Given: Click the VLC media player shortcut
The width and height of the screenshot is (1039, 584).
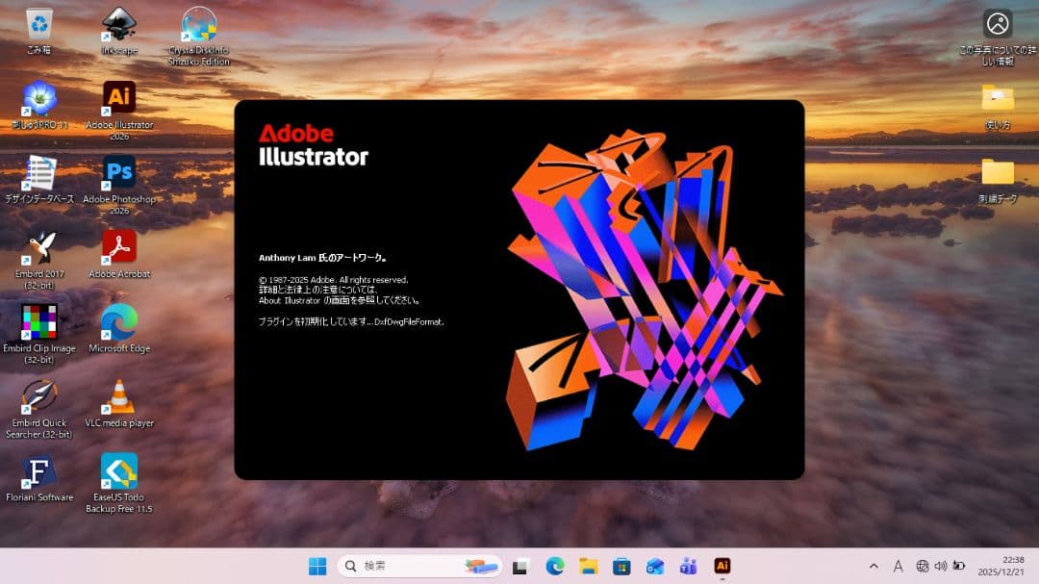Looking at the screenshot, I should point(119,396).
